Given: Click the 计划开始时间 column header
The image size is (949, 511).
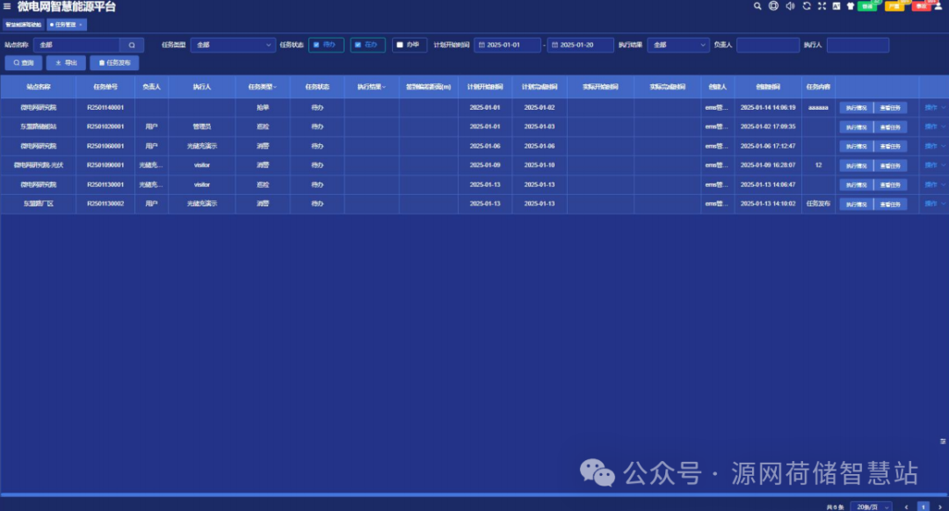Looking at the screenshot, I should click(485, 87).
